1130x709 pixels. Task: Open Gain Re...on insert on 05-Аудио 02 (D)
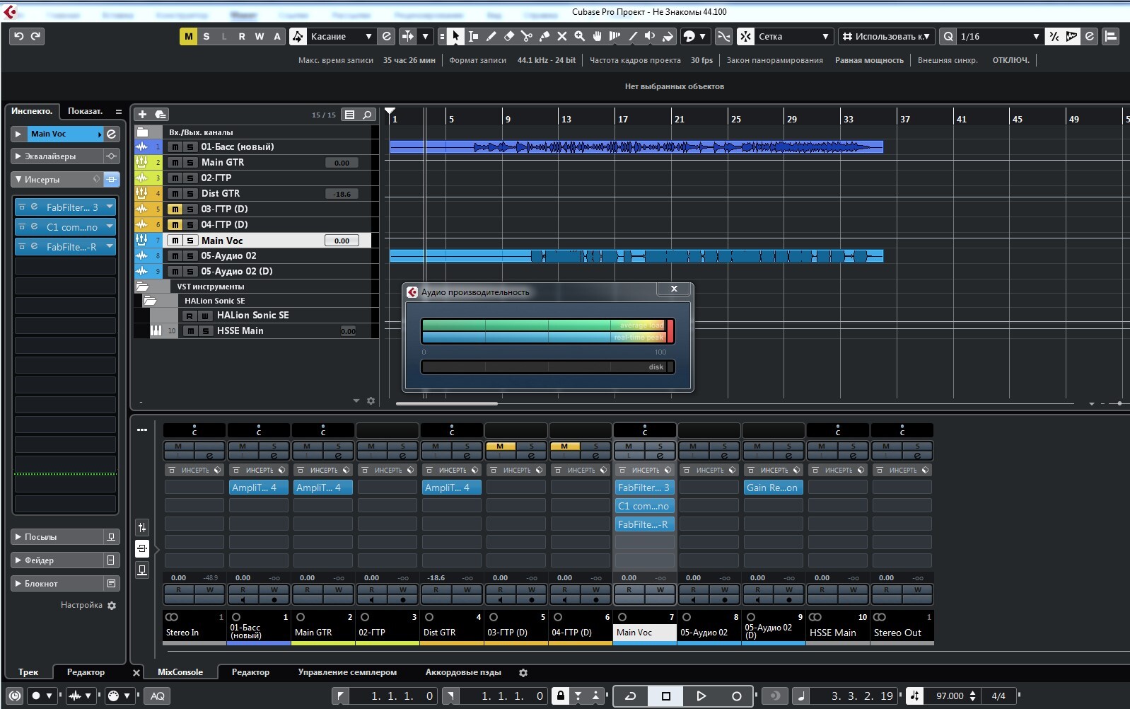772,488
